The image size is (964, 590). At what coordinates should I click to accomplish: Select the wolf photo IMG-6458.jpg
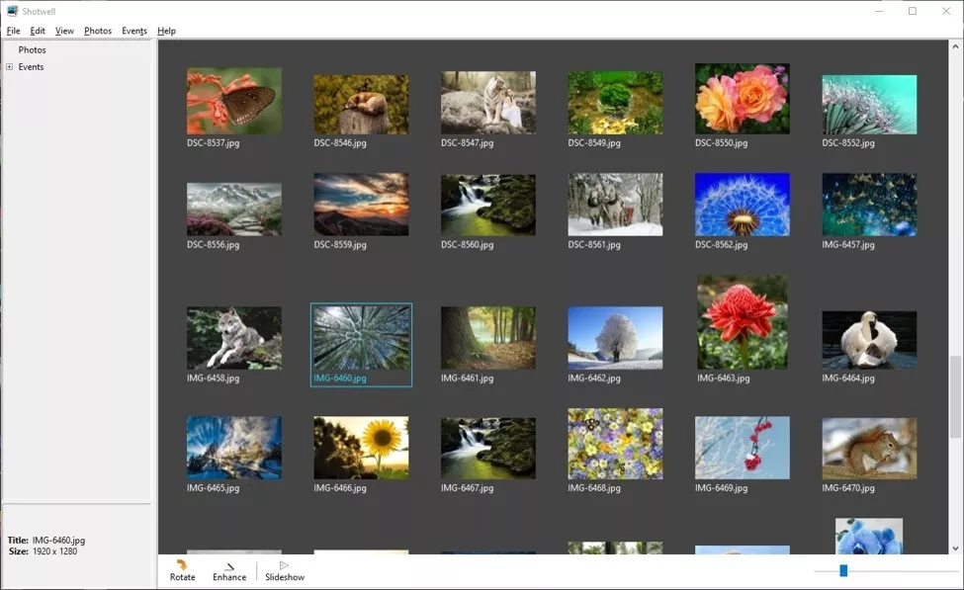[x=234, y=338]
